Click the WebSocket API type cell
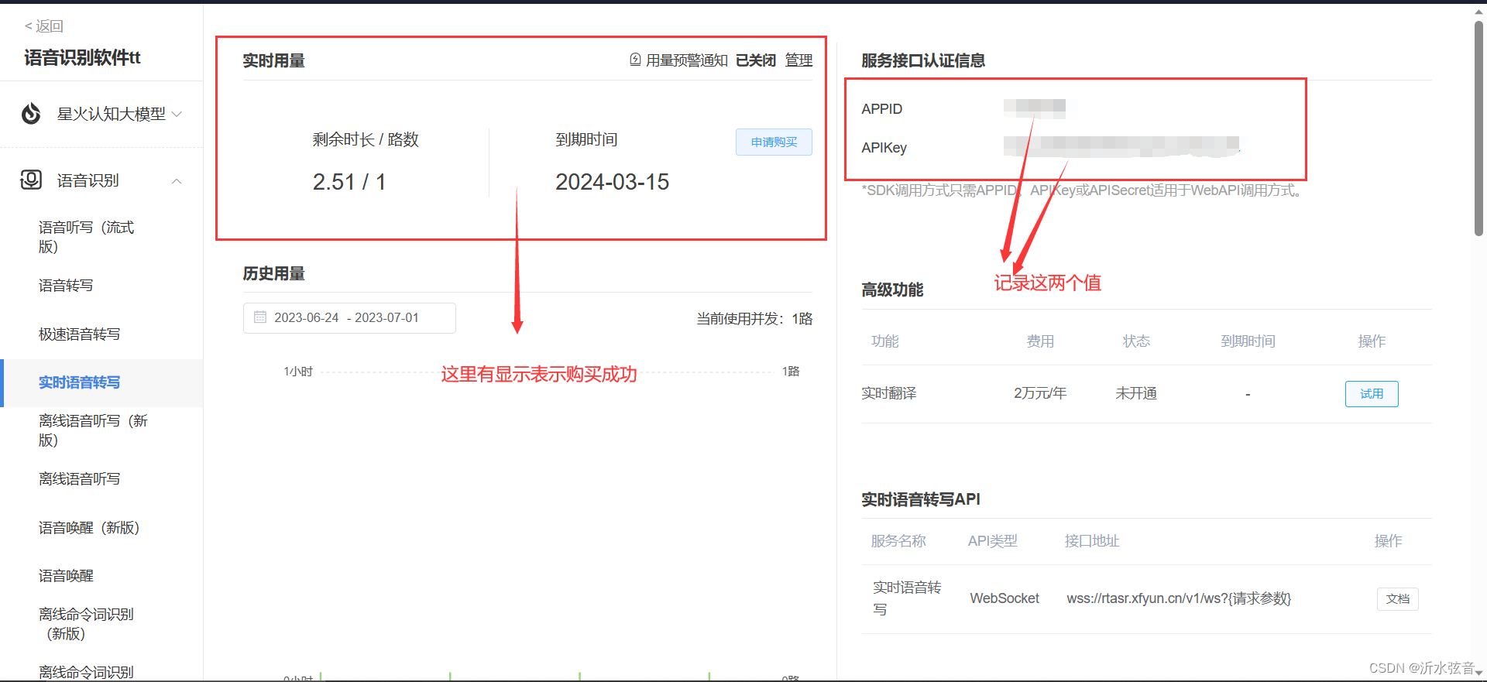1487x682 pixels. (x=1004, y=598)
